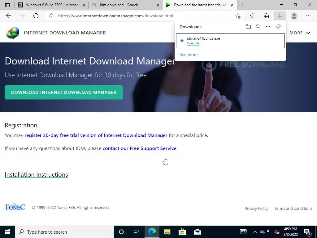Click the idman641build2.exe file name
Image resolution: width=317 pixels, height=238 pixels.
(203, 38)
